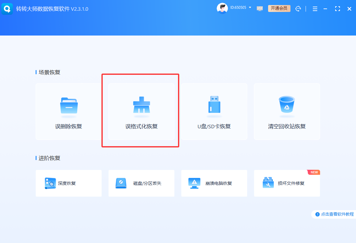Select the 误格式化恢复 label

coord(141,126)
